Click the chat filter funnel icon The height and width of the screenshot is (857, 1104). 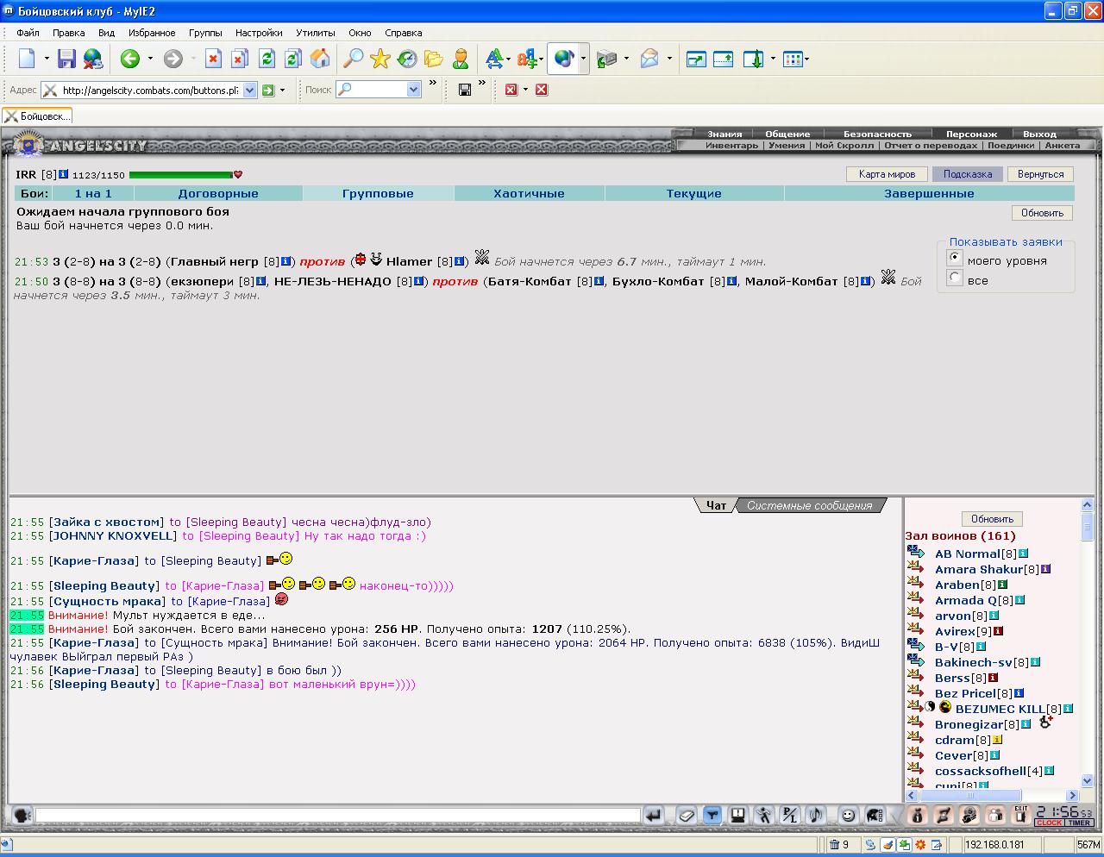click(712, 815)
